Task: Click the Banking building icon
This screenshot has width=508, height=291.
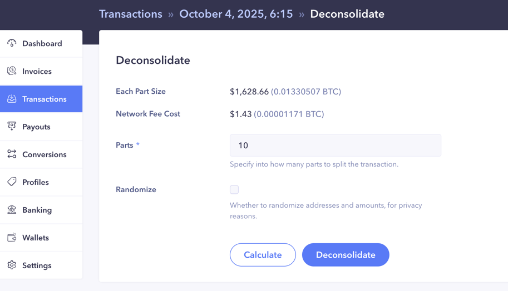Action: pos(12,210)
